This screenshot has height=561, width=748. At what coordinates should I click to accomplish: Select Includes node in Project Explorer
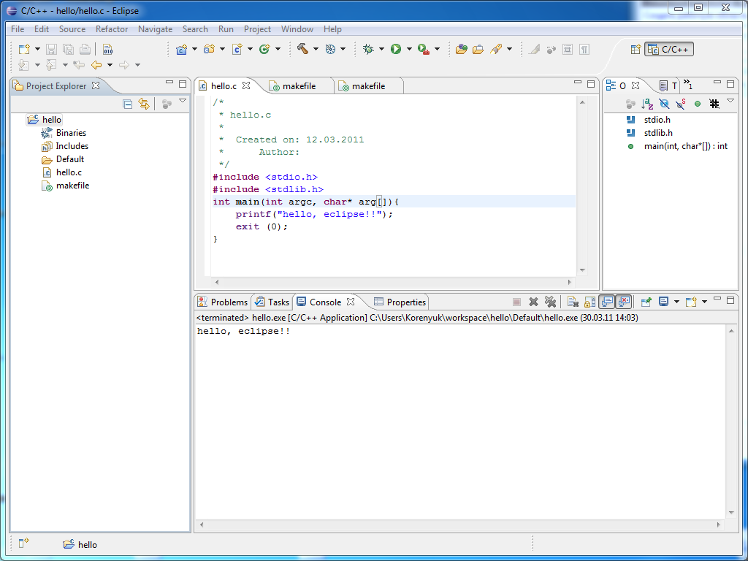72,146
